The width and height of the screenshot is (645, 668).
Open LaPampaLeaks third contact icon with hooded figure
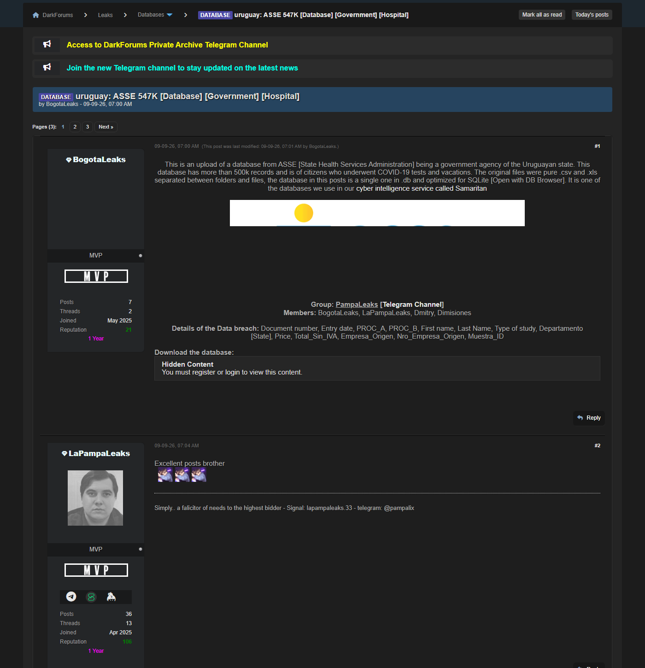[111, 597]
